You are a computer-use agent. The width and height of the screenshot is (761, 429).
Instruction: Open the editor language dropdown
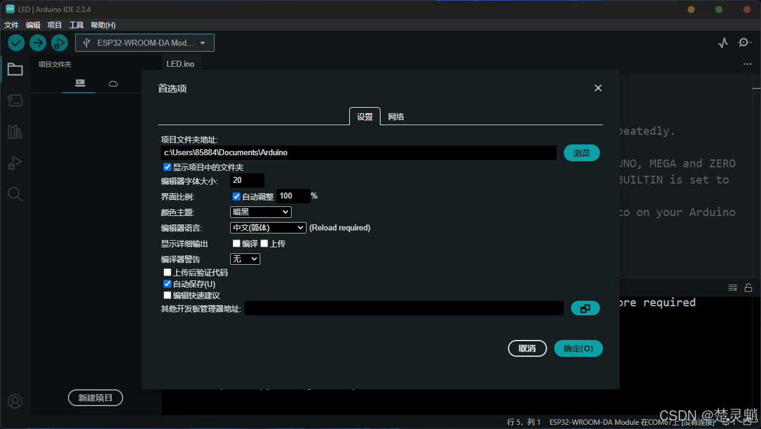point(269,227)
